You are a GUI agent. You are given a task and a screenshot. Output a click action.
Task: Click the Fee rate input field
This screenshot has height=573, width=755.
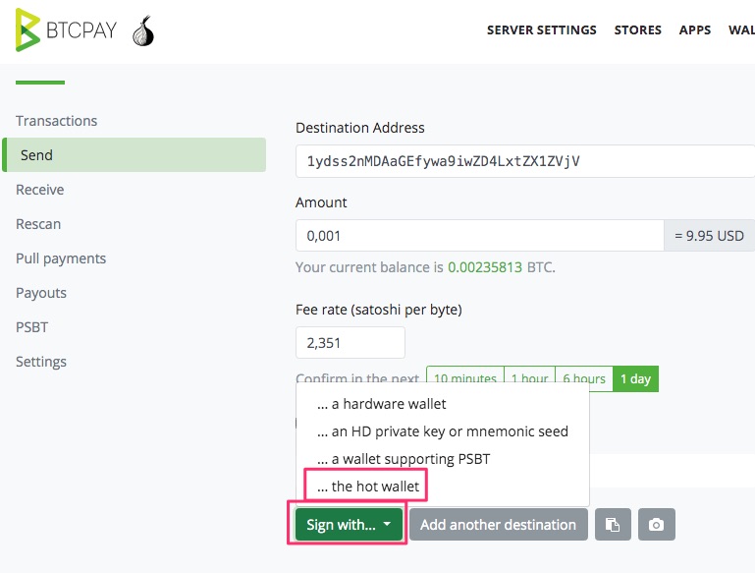pyautogui.click(x=351, y=343)
